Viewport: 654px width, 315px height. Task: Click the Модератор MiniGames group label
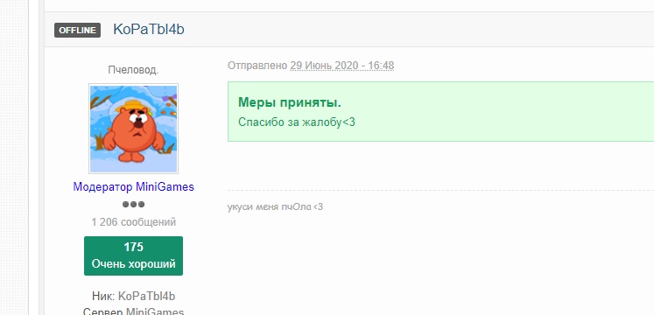pos(133,186)
